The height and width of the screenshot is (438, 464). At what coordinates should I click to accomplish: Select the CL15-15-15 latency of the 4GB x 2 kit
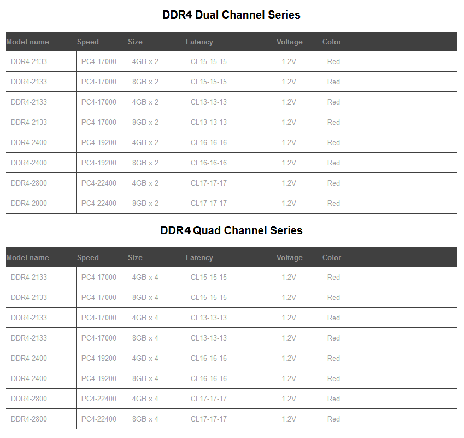209,61
